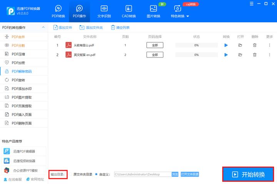This screenshot has width=277, height=184.
Task: Select PDF插入页面 in the sidebar
Action: pos(24,115)
